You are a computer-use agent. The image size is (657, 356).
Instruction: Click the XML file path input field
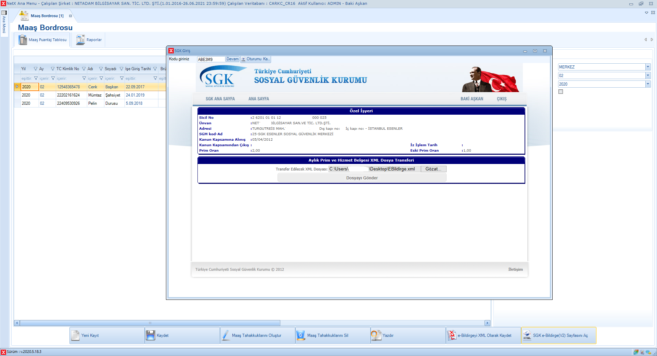[374, 169]
